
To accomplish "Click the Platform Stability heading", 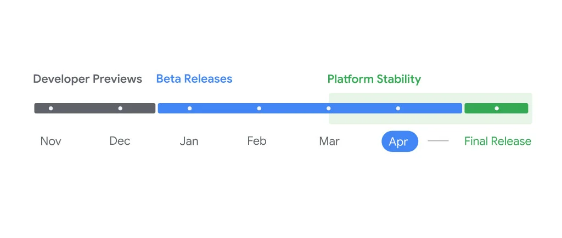I will tap(374, 79).
